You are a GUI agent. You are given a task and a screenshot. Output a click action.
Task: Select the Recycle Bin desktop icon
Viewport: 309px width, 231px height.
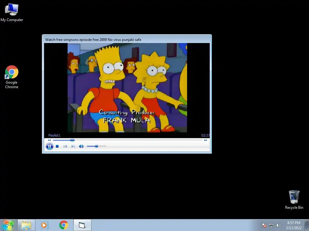[x=294, y=200]
